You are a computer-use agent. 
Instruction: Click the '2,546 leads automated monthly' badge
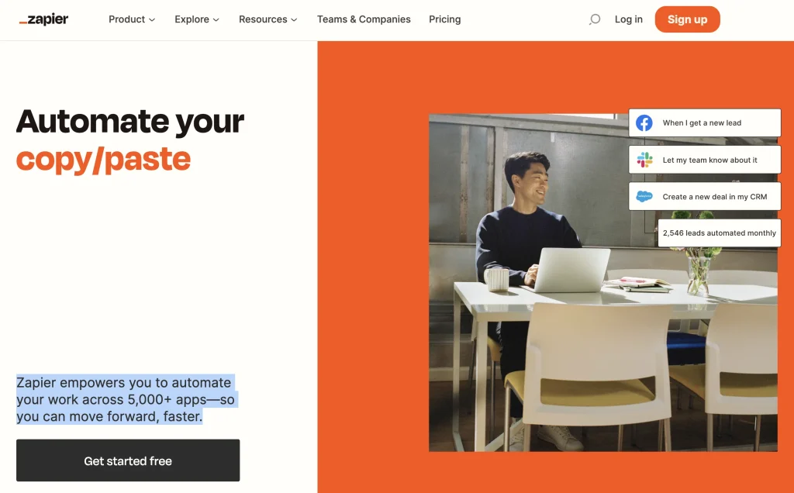(x=719, y=233)
